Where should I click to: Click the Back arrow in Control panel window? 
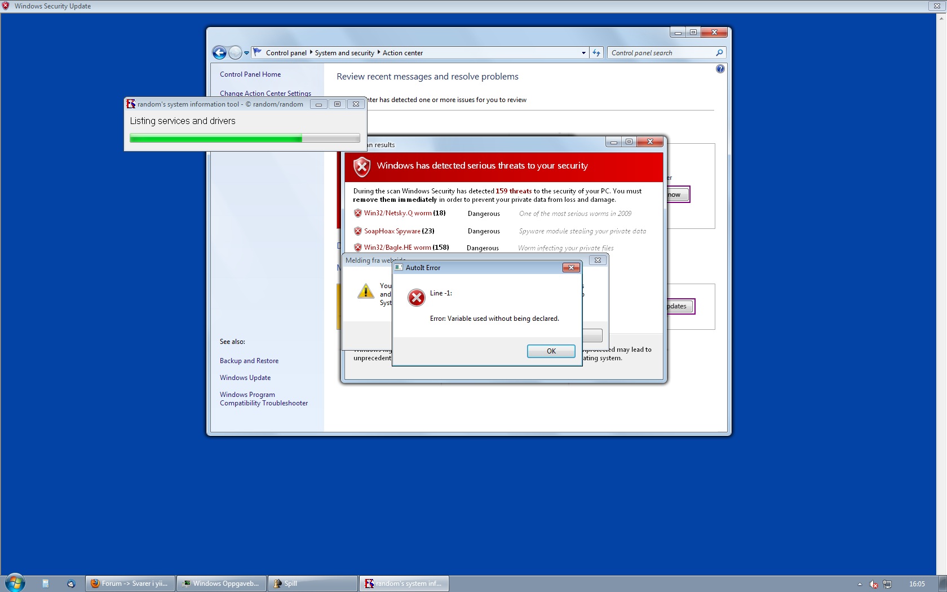(x=219, y=52)
